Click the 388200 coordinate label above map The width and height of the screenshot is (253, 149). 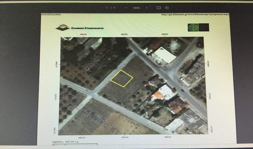(164, 35)
